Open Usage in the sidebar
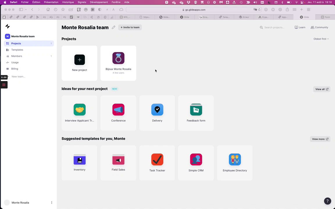335x209 pixels. [29, 62]
